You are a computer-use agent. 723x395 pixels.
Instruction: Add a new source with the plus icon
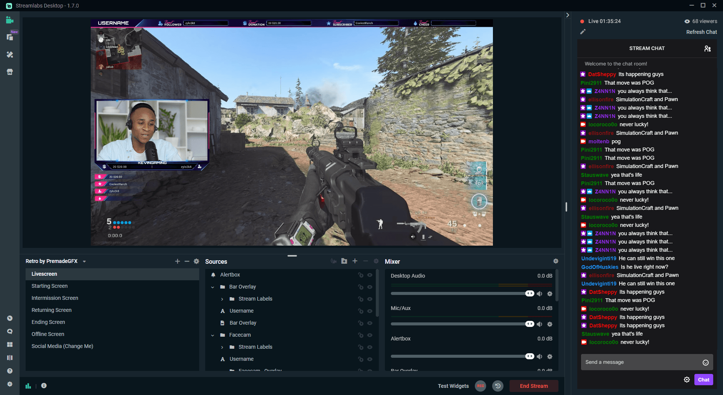point(355,261)
